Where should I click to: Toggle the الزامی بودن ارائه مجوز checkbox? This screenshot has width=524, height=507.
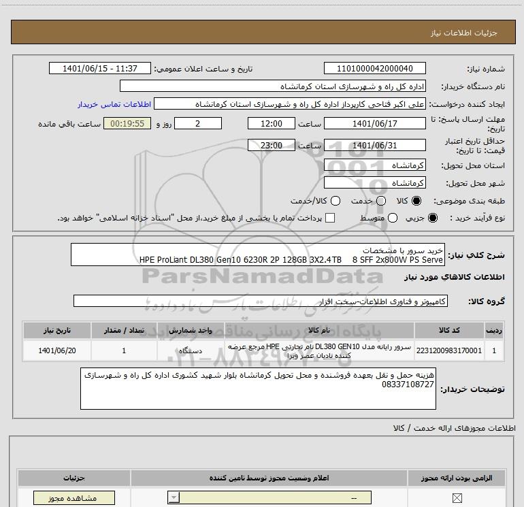pos(457,498)
